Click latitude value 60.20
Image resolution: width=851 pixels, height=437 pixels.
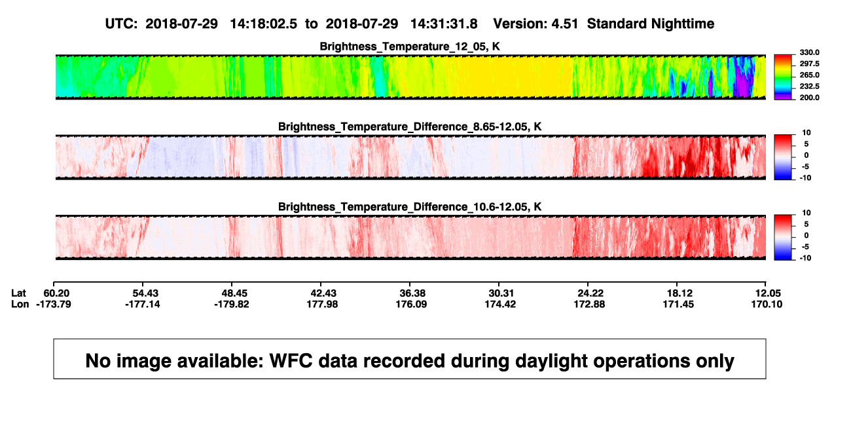pos(56,293)
